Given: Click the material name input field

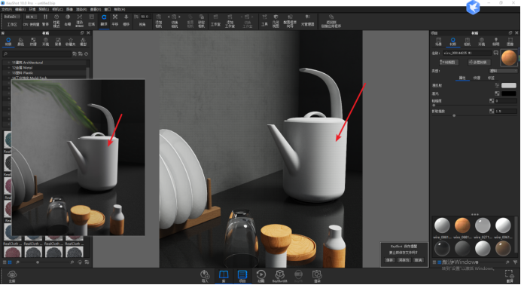Looking at the screenshot, I should coord(468,53).
